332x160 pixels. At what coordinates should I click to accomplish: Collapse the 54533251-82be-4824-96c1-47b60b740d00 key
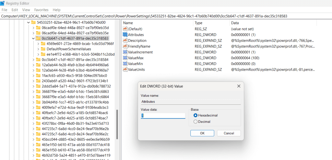[29, 22]
